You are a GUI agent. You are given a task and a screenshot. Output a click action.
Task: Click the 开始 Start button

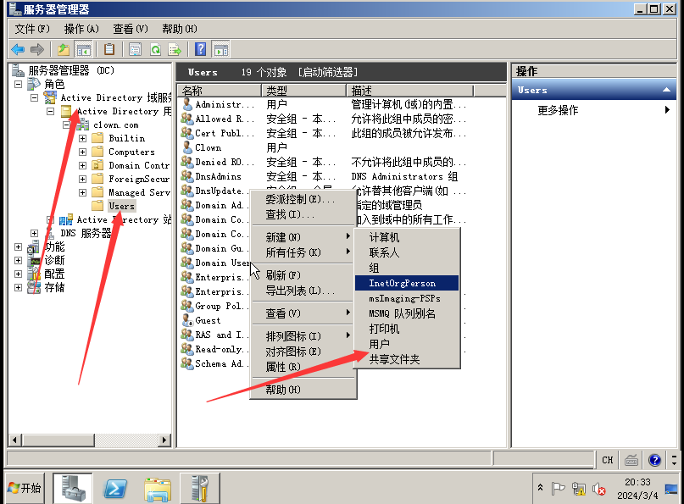tap(21, 488)
